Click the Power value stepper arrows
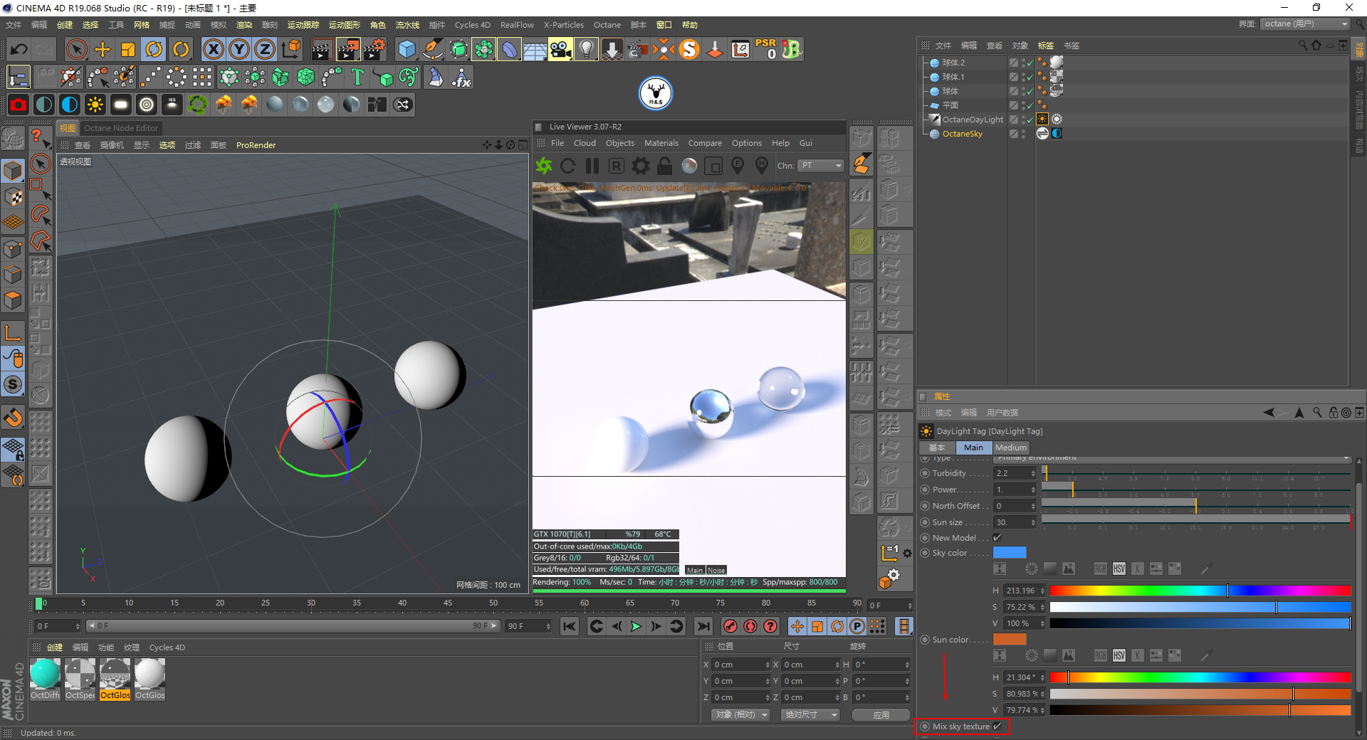1367x740 pixels. tap(1033, 490)
